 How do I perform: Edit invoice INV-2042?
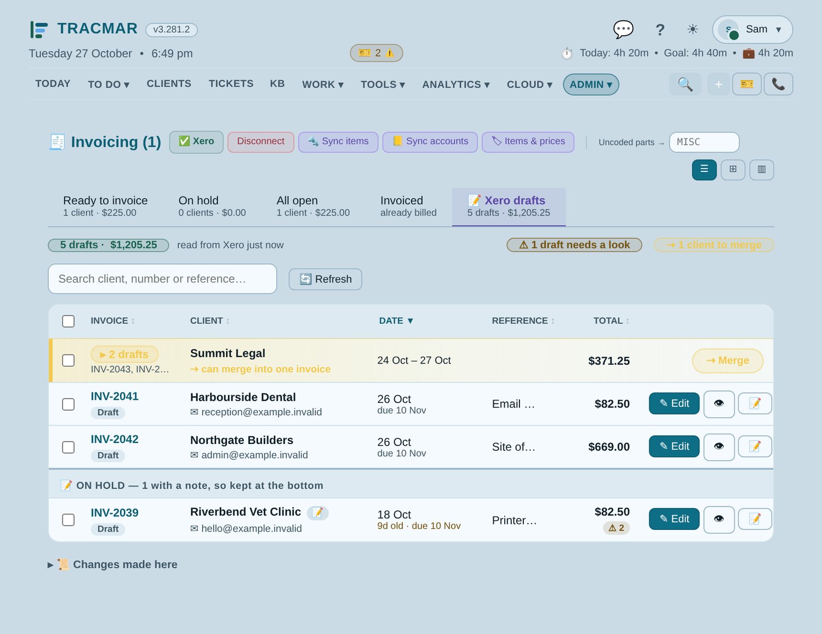pos(674,446)
